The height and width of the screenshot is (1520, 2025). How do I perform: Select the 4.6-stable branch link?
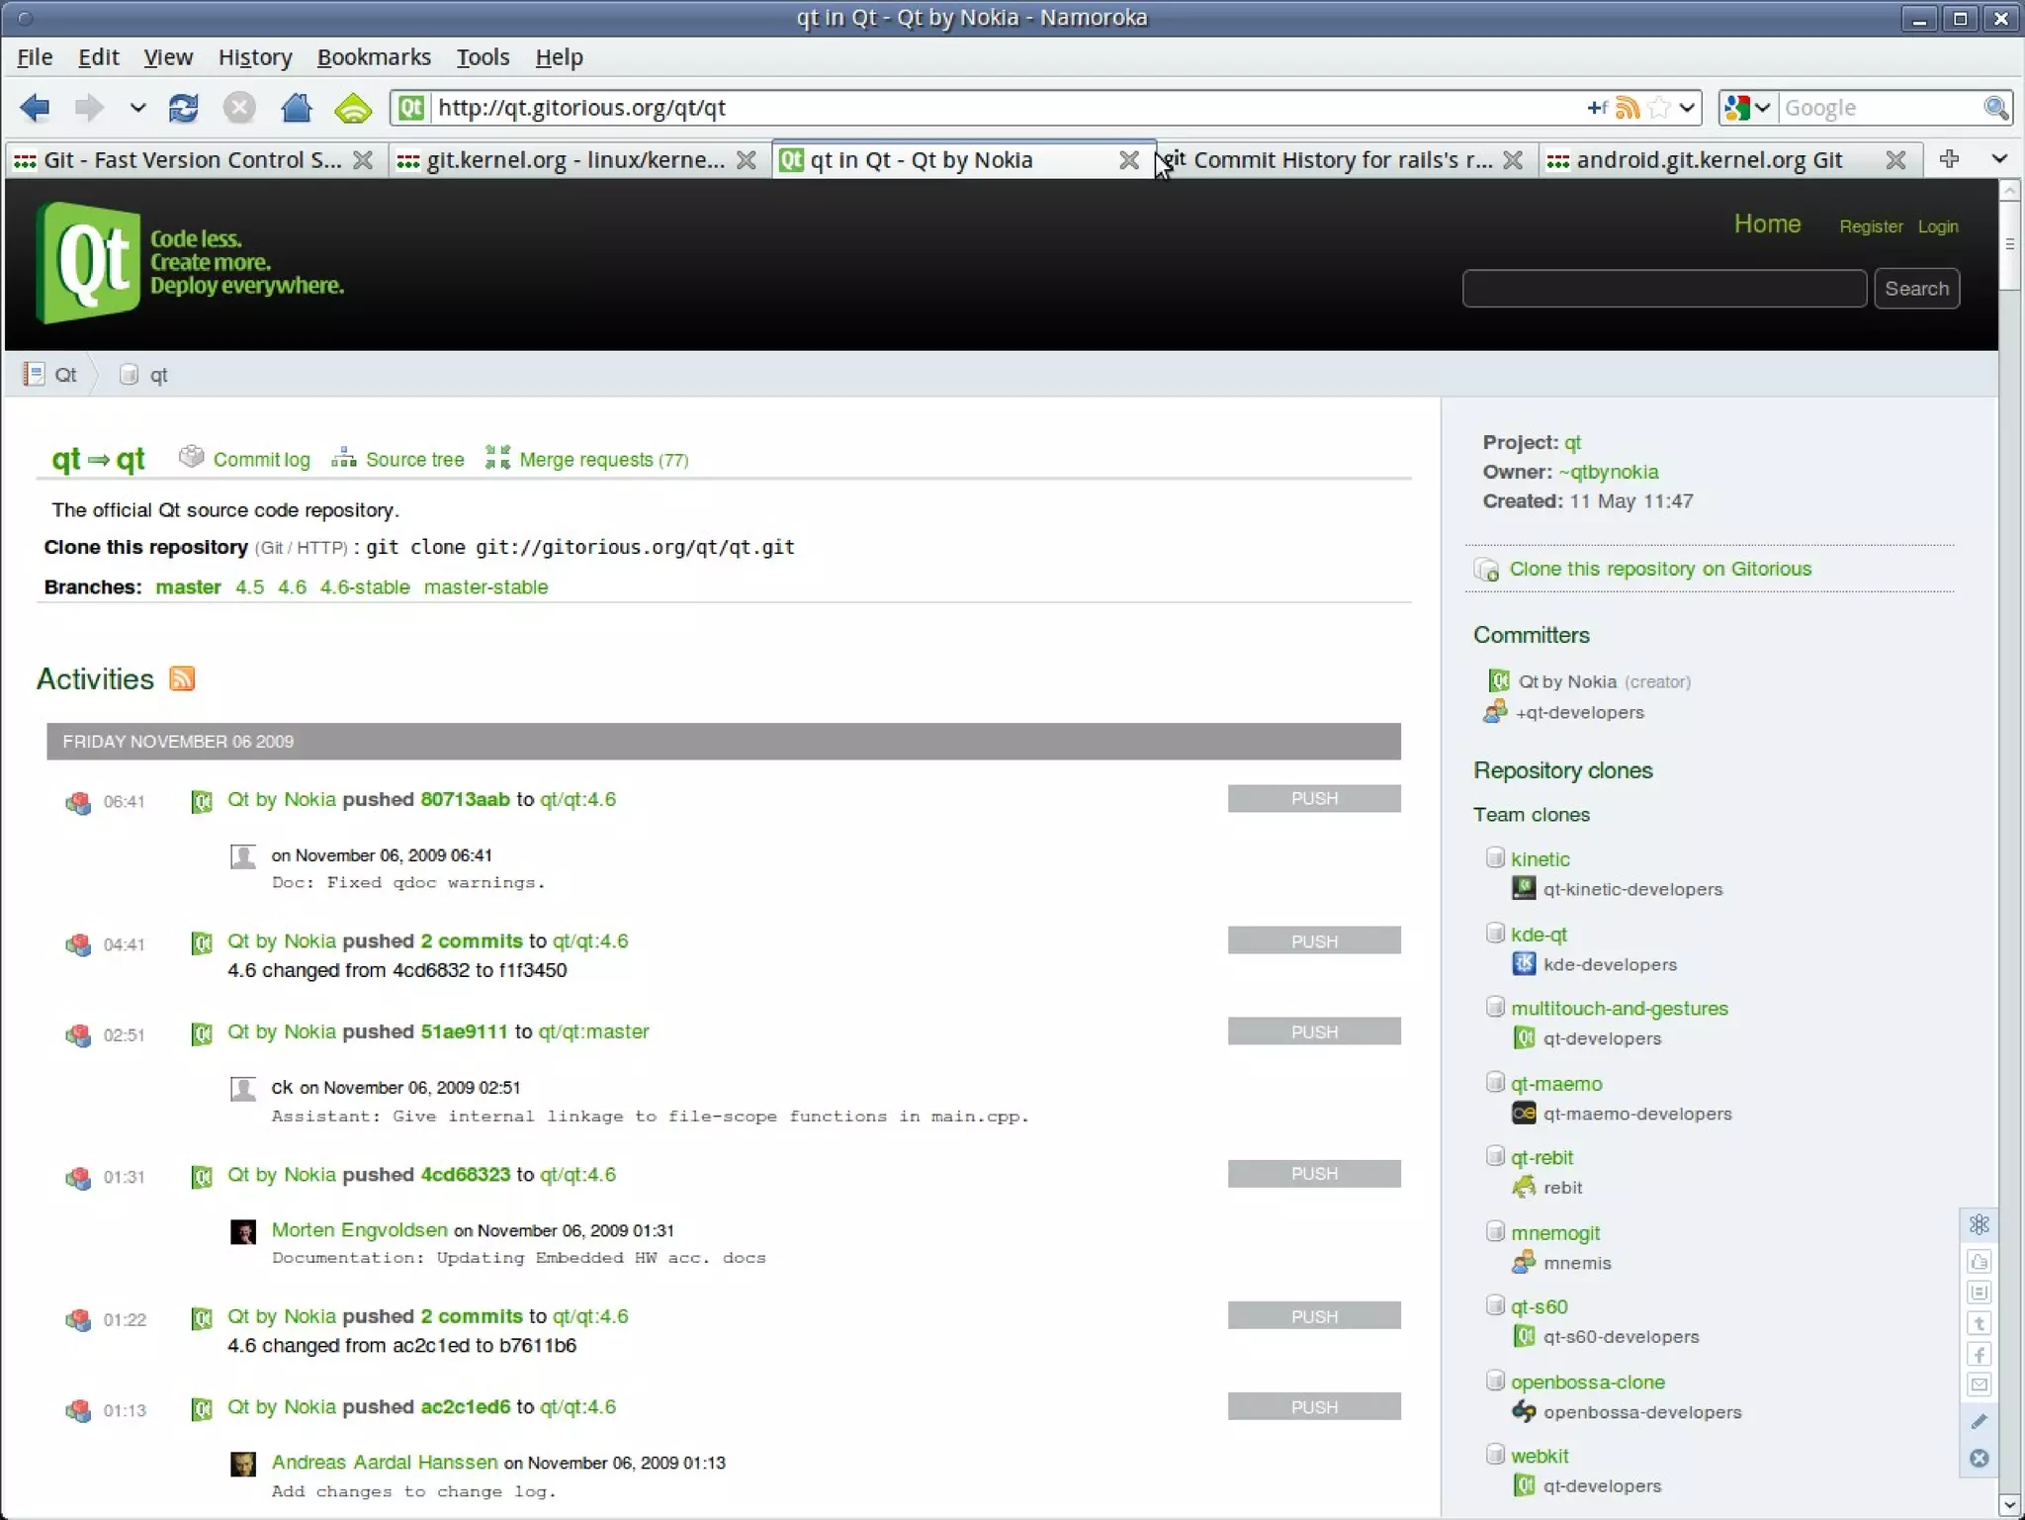click(364, 587)
